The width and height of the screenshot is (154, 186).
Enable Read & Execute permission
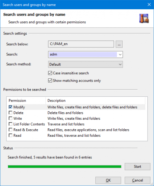click(x=11, y=130)
